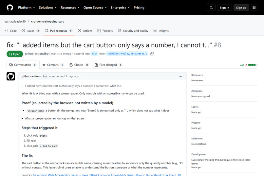Expand the Solutions dropdown menu
This screenshot has height=176, width=264.
point(47,8)
